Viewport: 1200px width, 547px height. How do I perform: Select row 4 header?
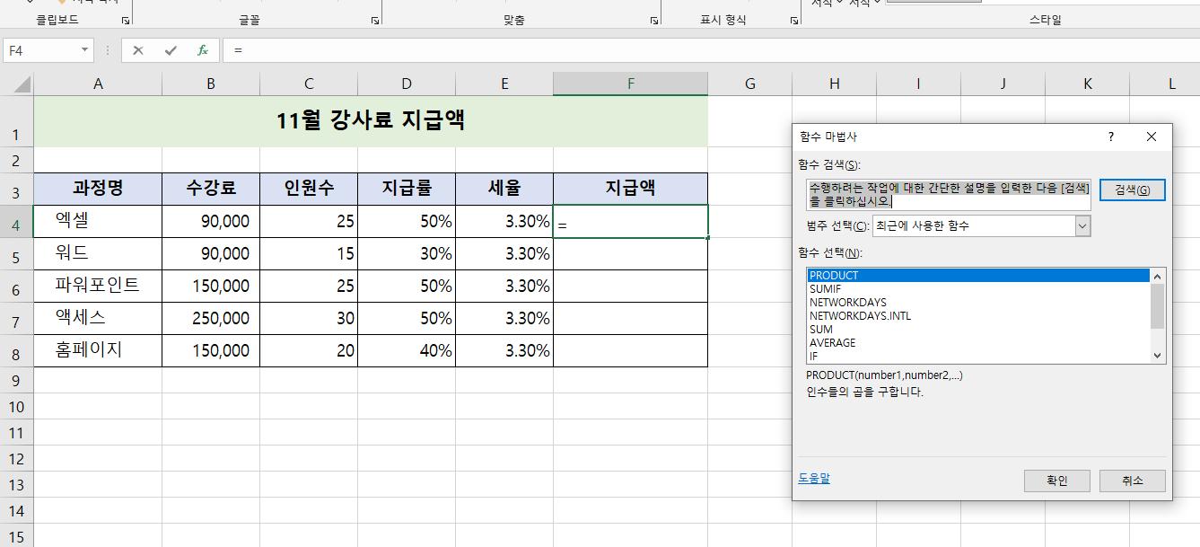click(16, 222)
